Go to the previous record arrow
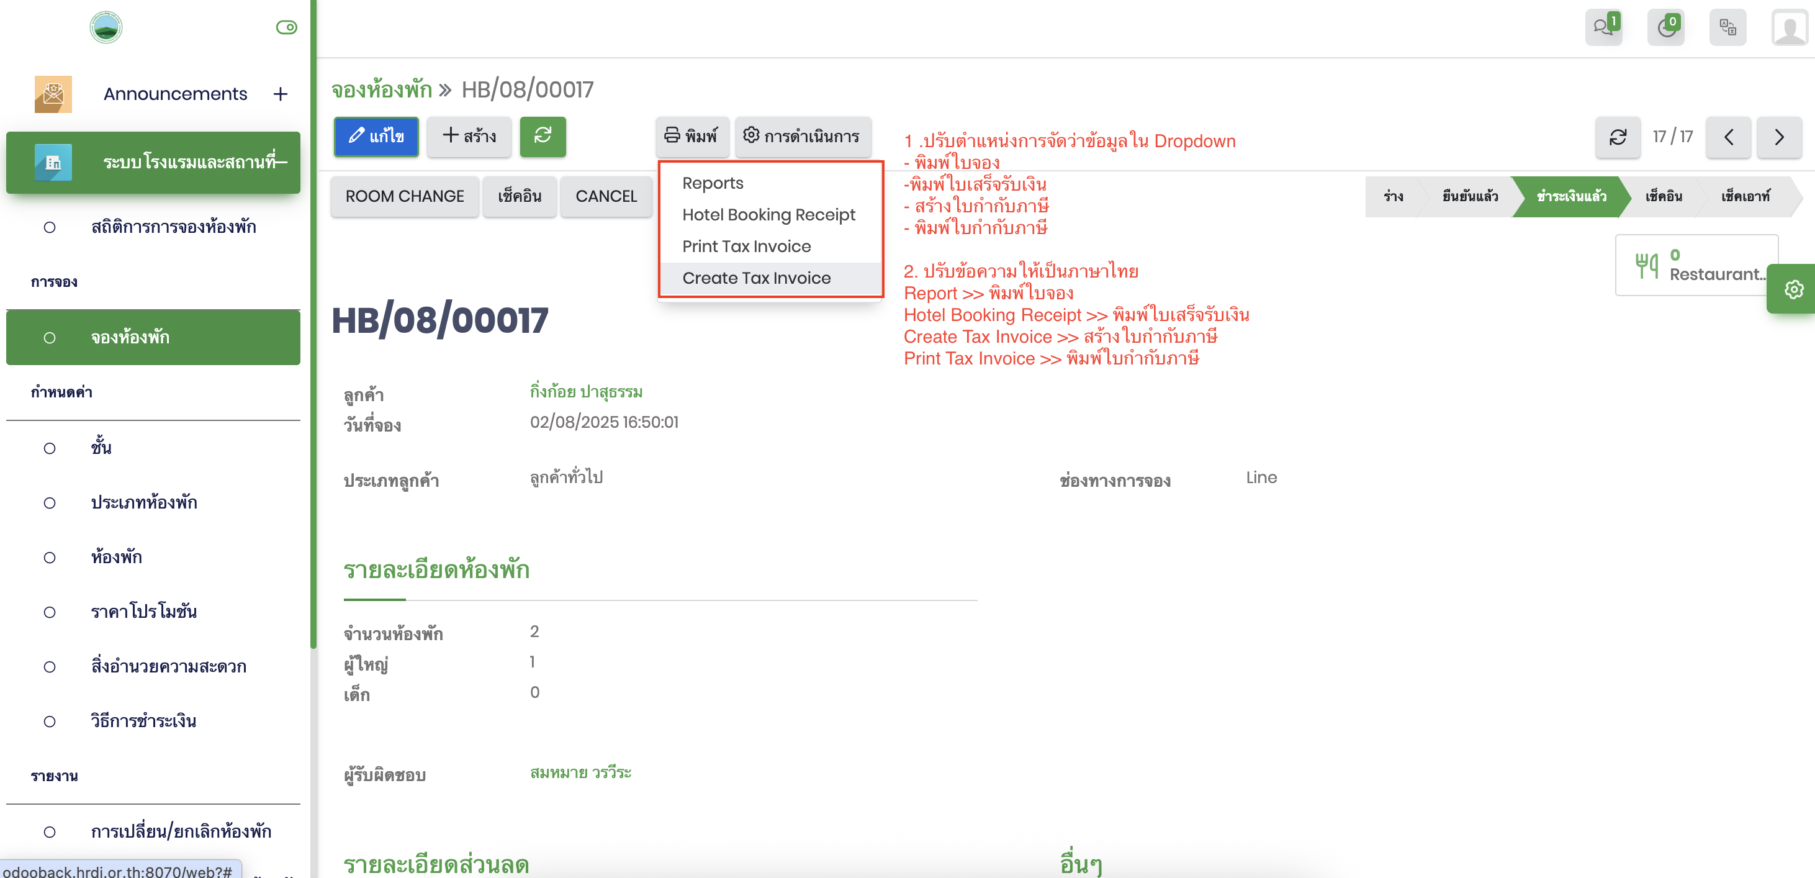This screenshot has height=878, width=1815. [x=1728, y=137]
